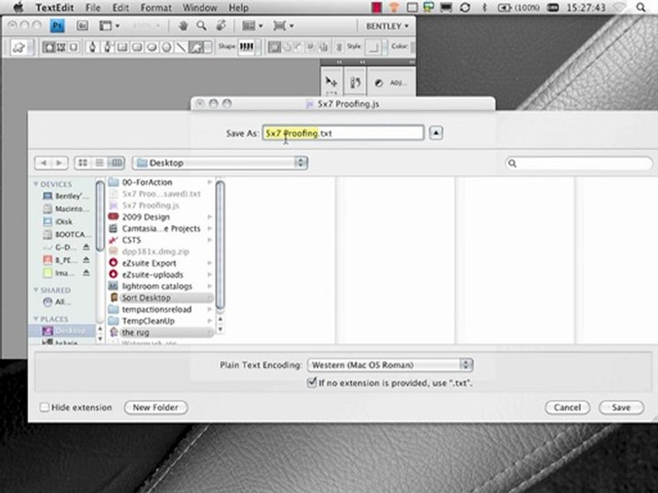
Task: Select the Pen tool in the options bar
Action: click(x=93, y=47)
